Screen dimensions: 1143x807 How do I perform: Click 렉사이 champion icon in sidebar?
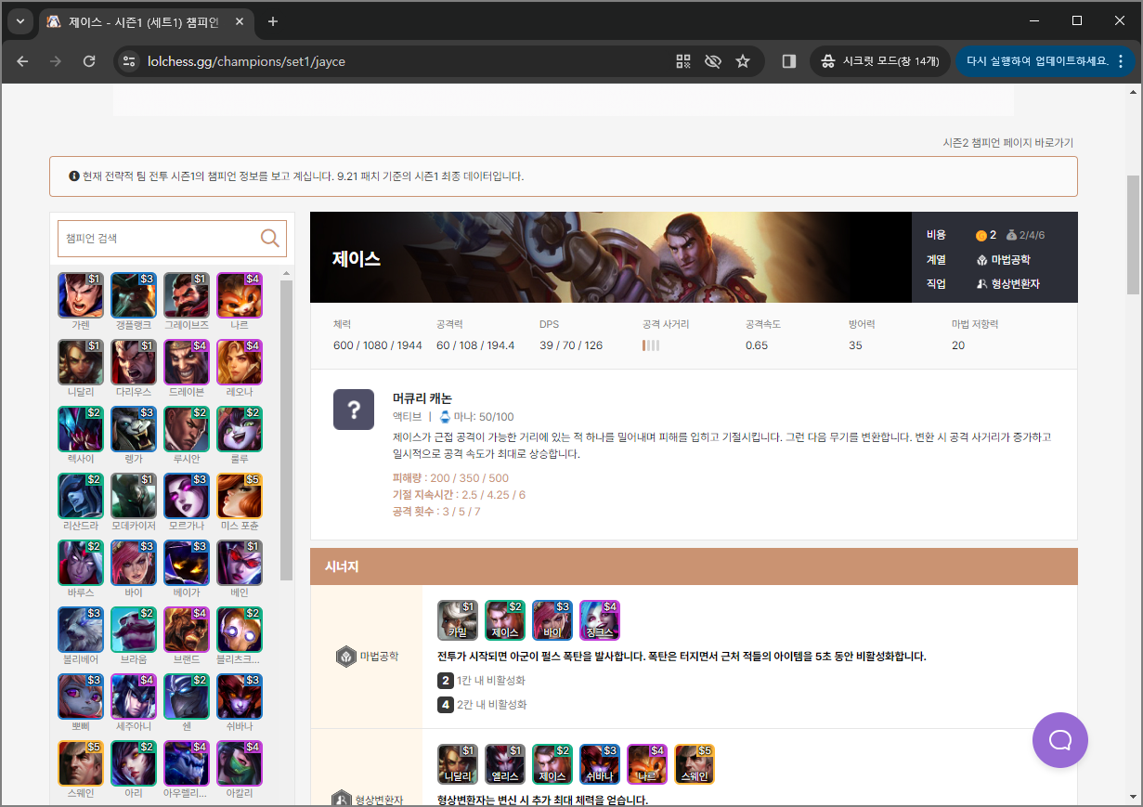tap(81, 429)
